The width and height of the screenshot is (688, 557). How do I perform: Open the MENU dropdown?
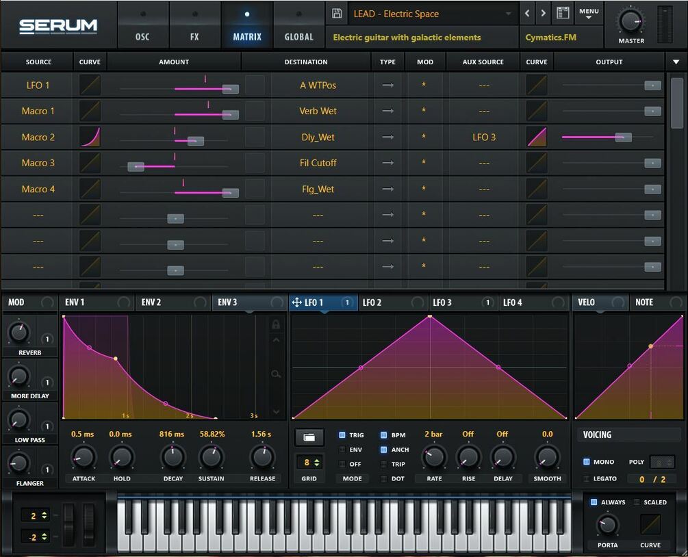[x=589, y=13]
